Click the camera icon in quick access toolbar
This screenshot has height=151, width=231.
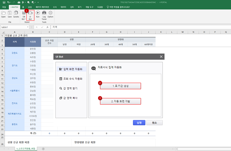(x=19, y=2)
